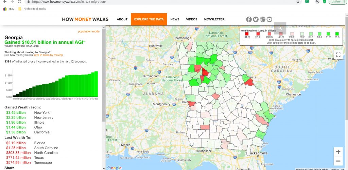Click the AGI bar chart's '18 bar

pos(96,84)
